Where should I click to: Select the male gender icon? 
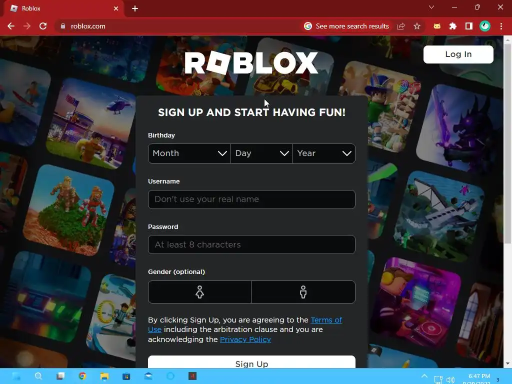[303, 292]
